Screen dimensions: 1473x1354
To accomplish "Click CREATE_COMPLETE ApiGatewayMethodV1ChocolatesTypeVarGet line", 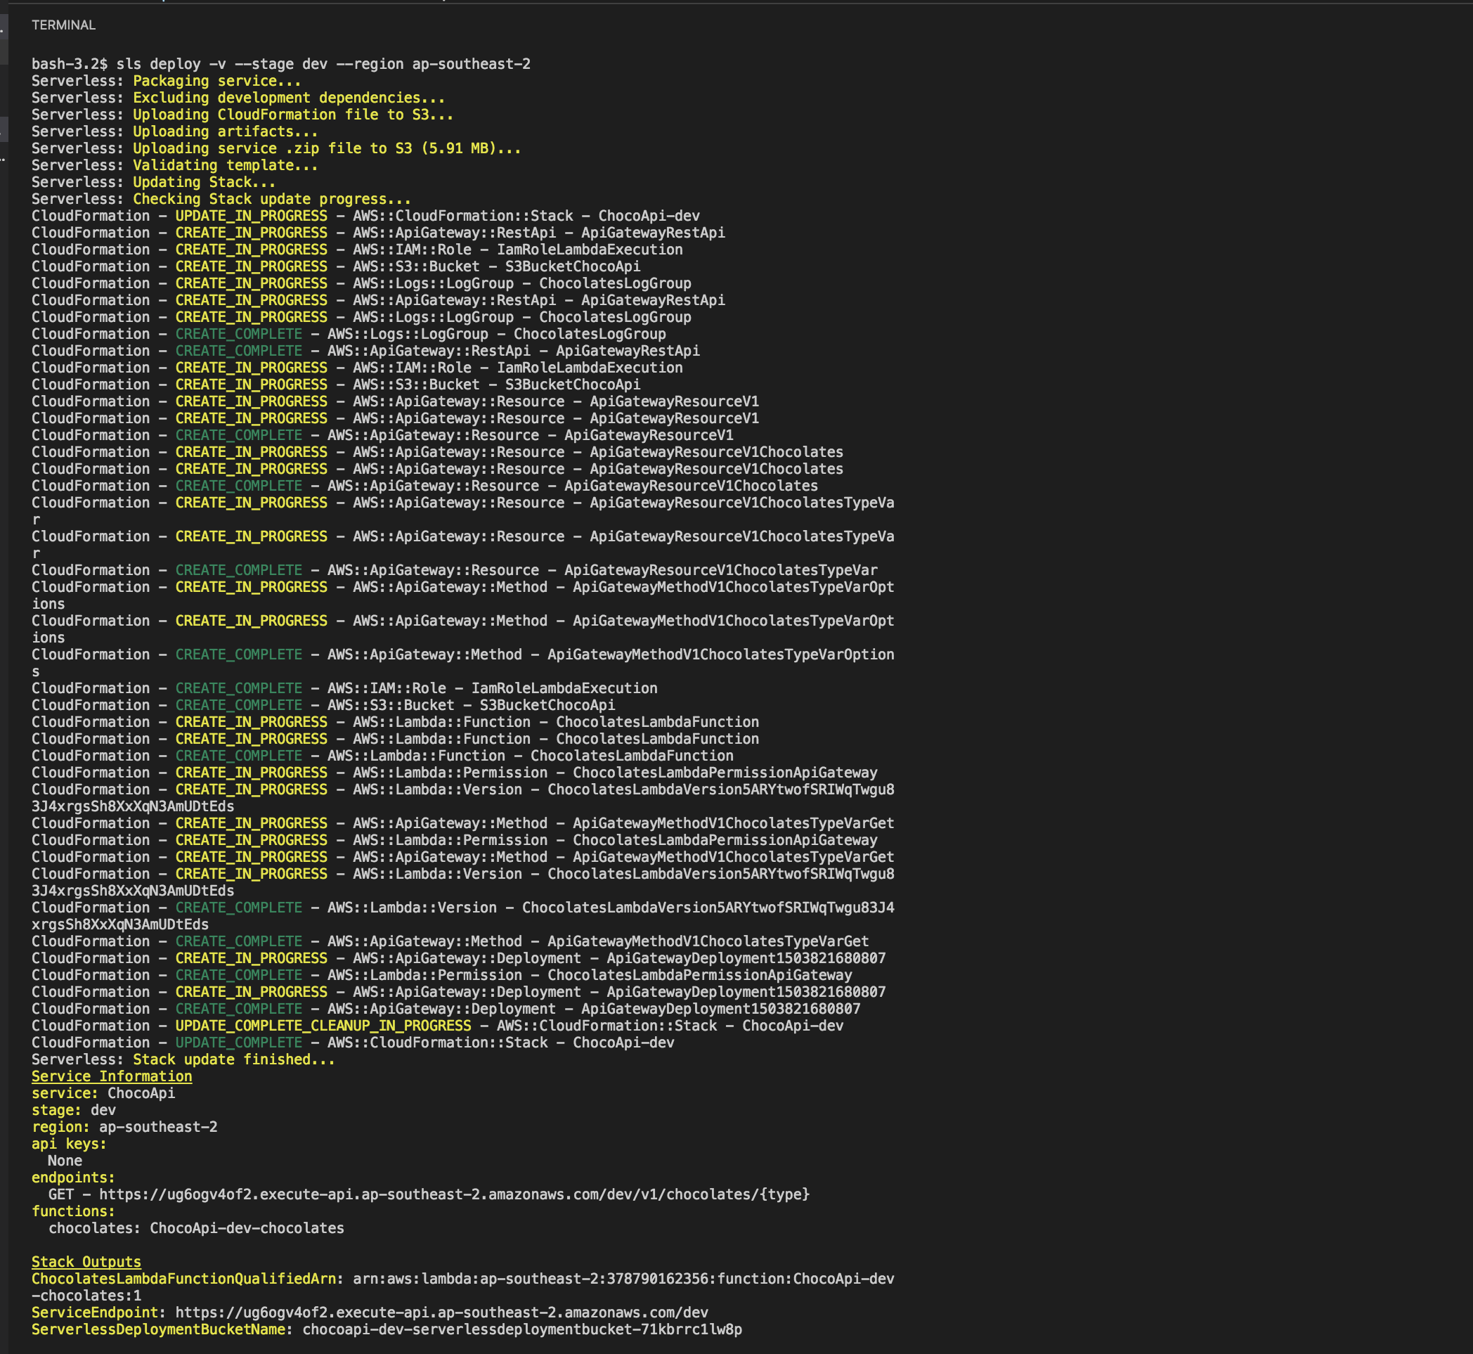I will (450, 940).
